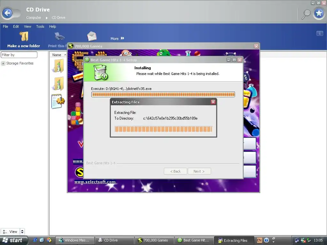Click the e-mail envelope toolbar icon
The height and width of the screenshot is (245, 327).
point(92,36)
